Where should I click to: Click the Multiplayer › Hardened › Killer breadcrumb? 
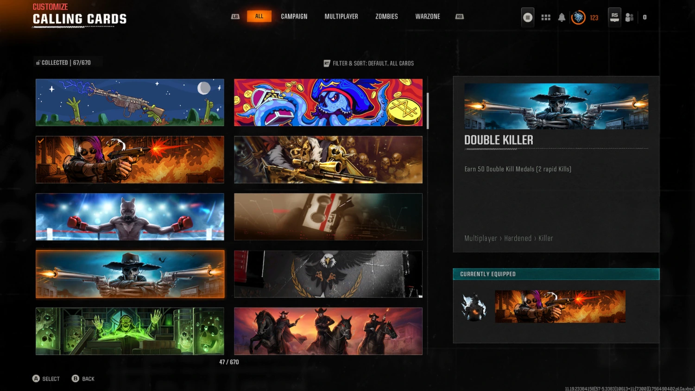pyautogui.click(x=508, y=238)
